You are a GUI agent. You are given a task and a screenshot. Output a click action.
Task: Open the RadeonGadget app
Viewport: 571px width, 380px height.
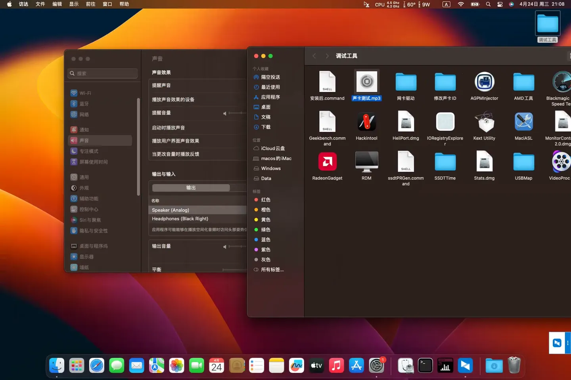tap(327, 162)
